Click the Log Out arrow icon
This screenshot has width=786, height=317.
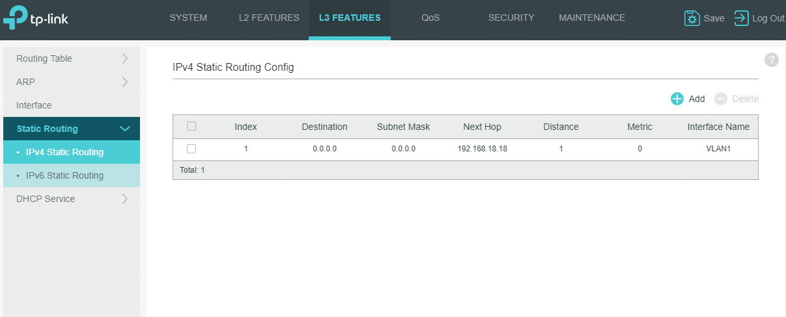741,18
